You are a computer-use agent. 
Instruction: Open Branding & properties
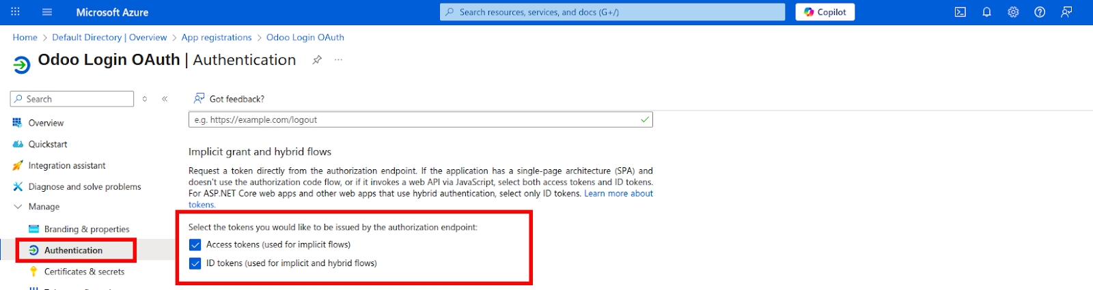[x=87, y=229]
